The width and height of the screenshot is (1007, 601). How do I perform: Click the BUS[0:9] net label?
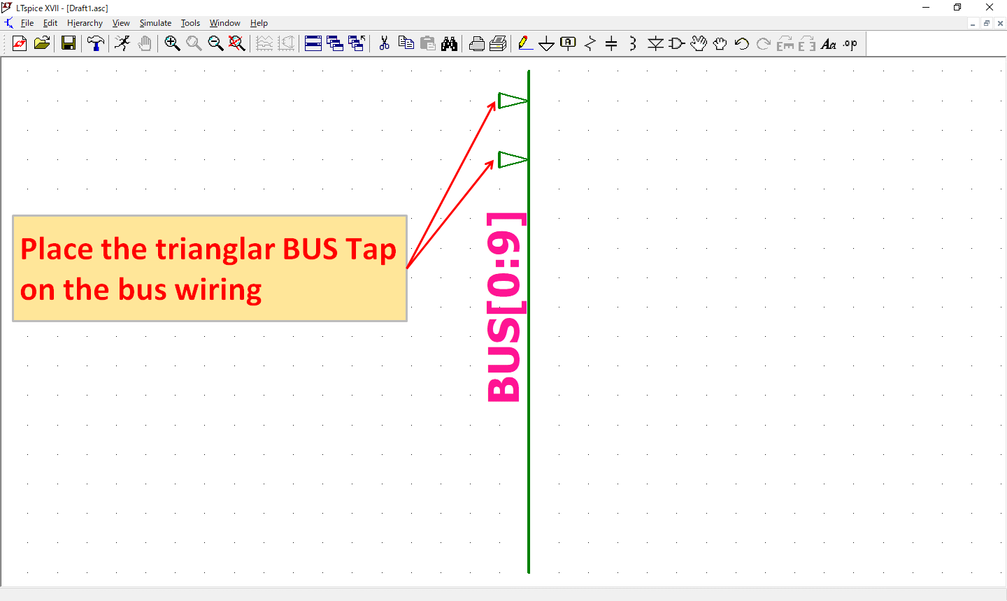pyautogui.click(x=502, y=307)
